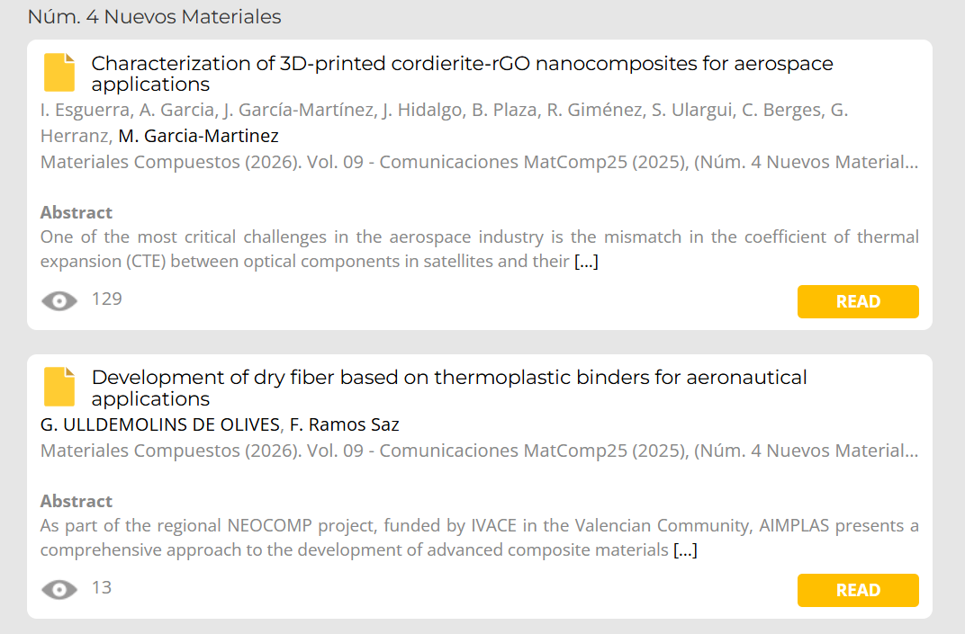Click the 13 view count
Screen dimensions: 965x634
[102, 587]
